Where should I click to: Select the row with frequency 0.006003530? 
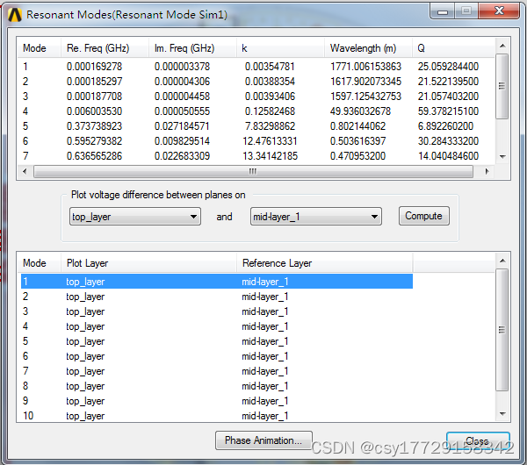[256, 111]
